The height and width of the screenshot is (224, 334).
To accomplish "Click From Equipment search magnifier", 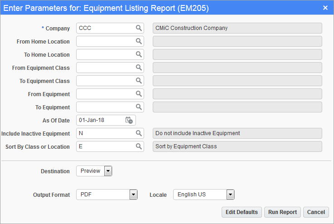I will (x=139, y=94).
